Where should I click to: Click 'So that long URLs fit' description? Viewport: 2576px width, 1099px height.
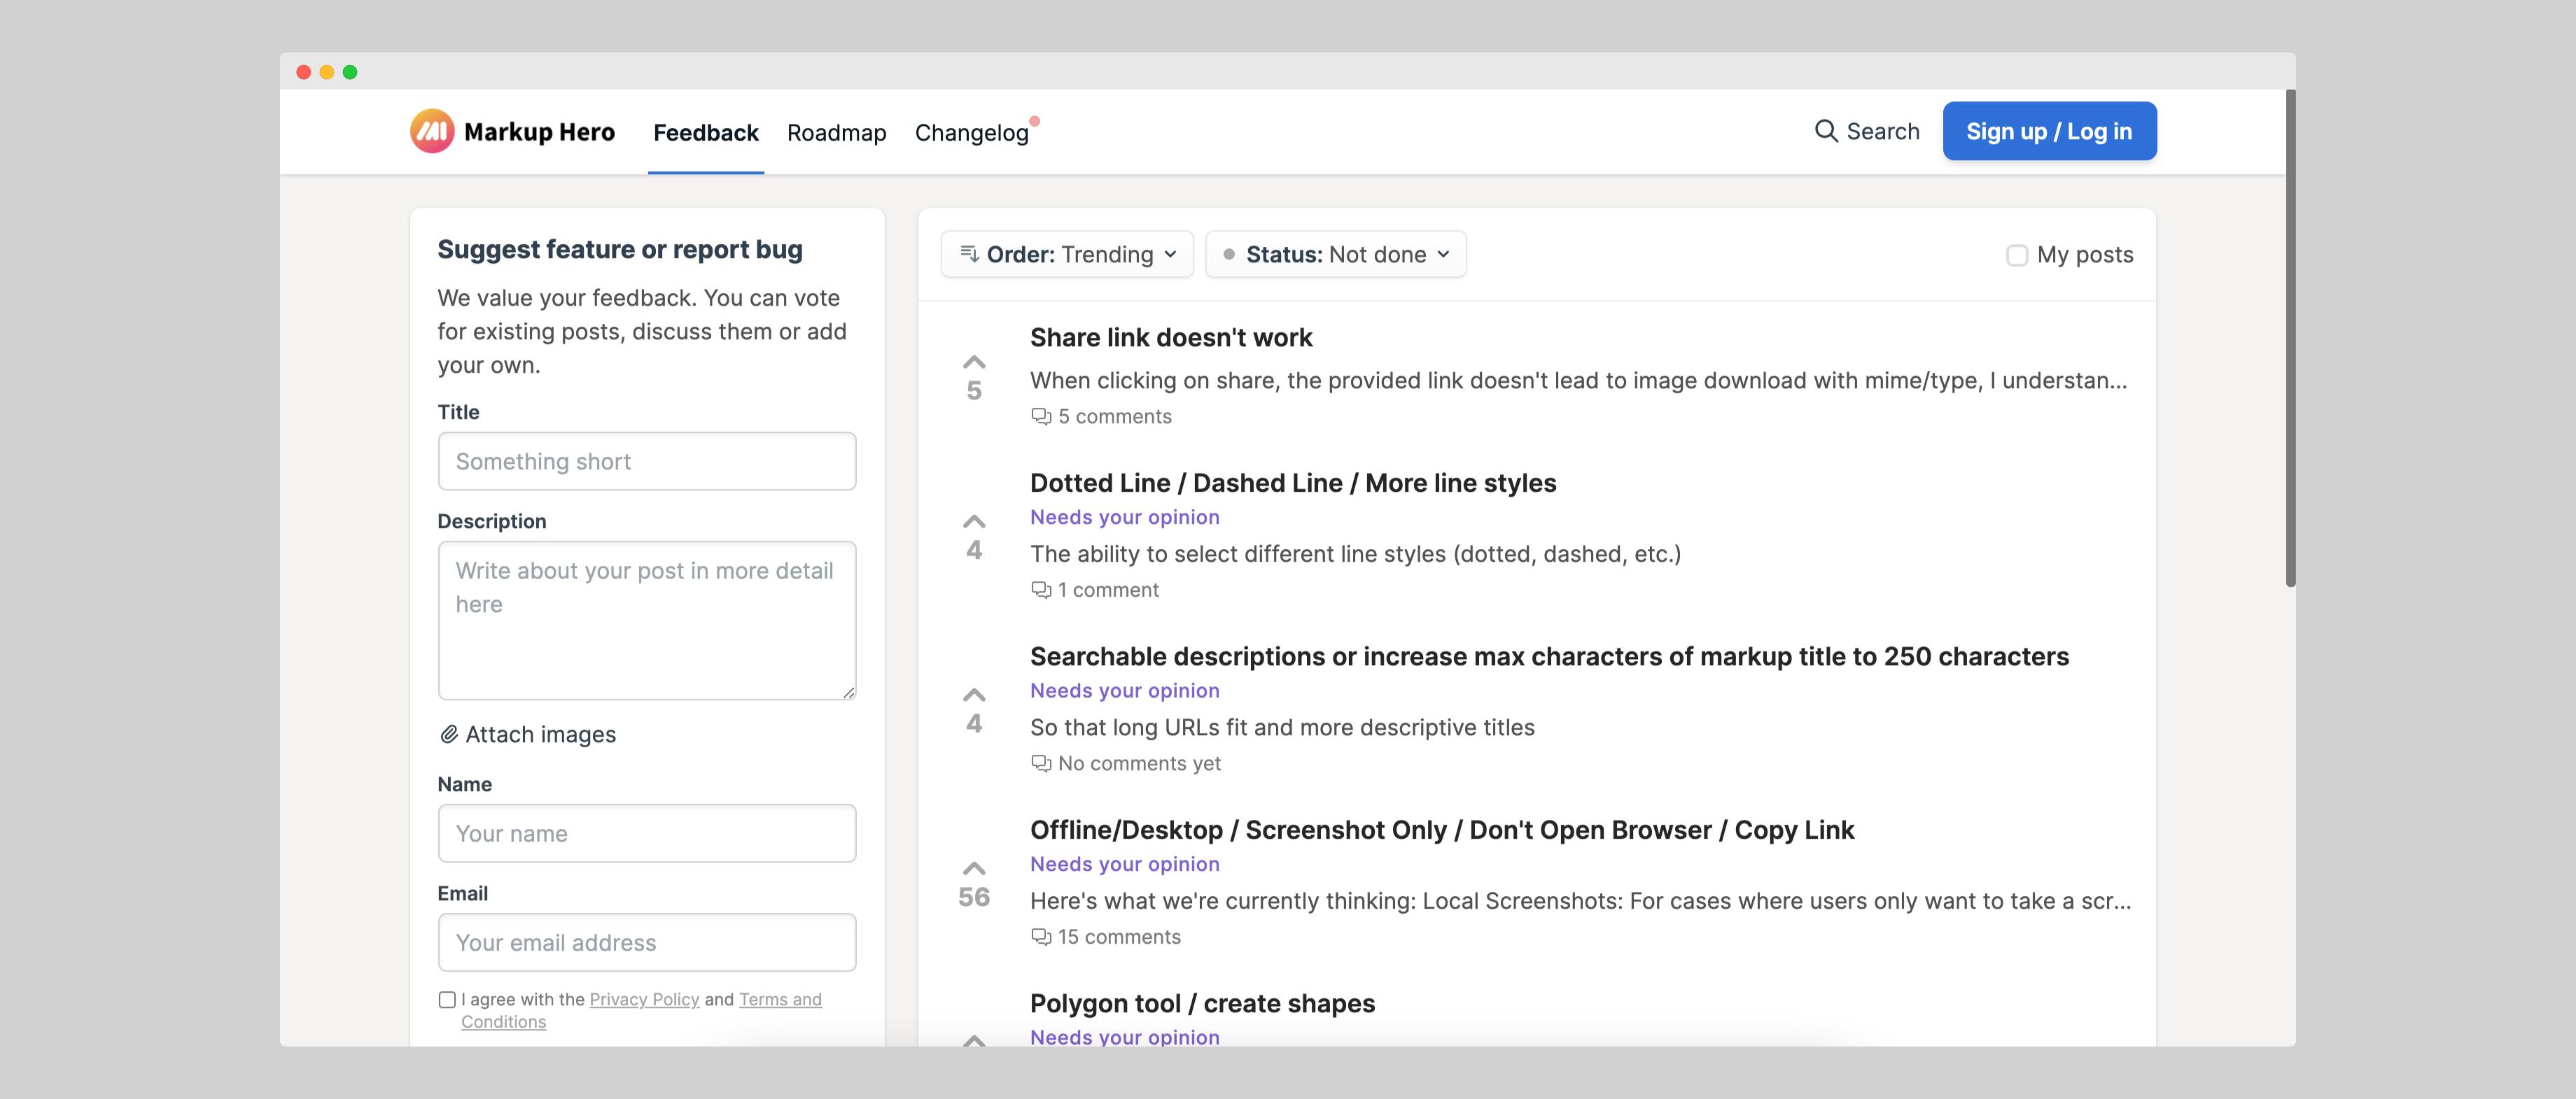(1282, 728)
